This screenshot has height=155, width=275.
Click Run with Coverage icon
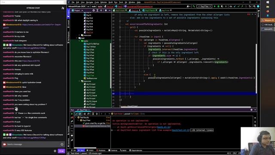(x=222, y=6)
